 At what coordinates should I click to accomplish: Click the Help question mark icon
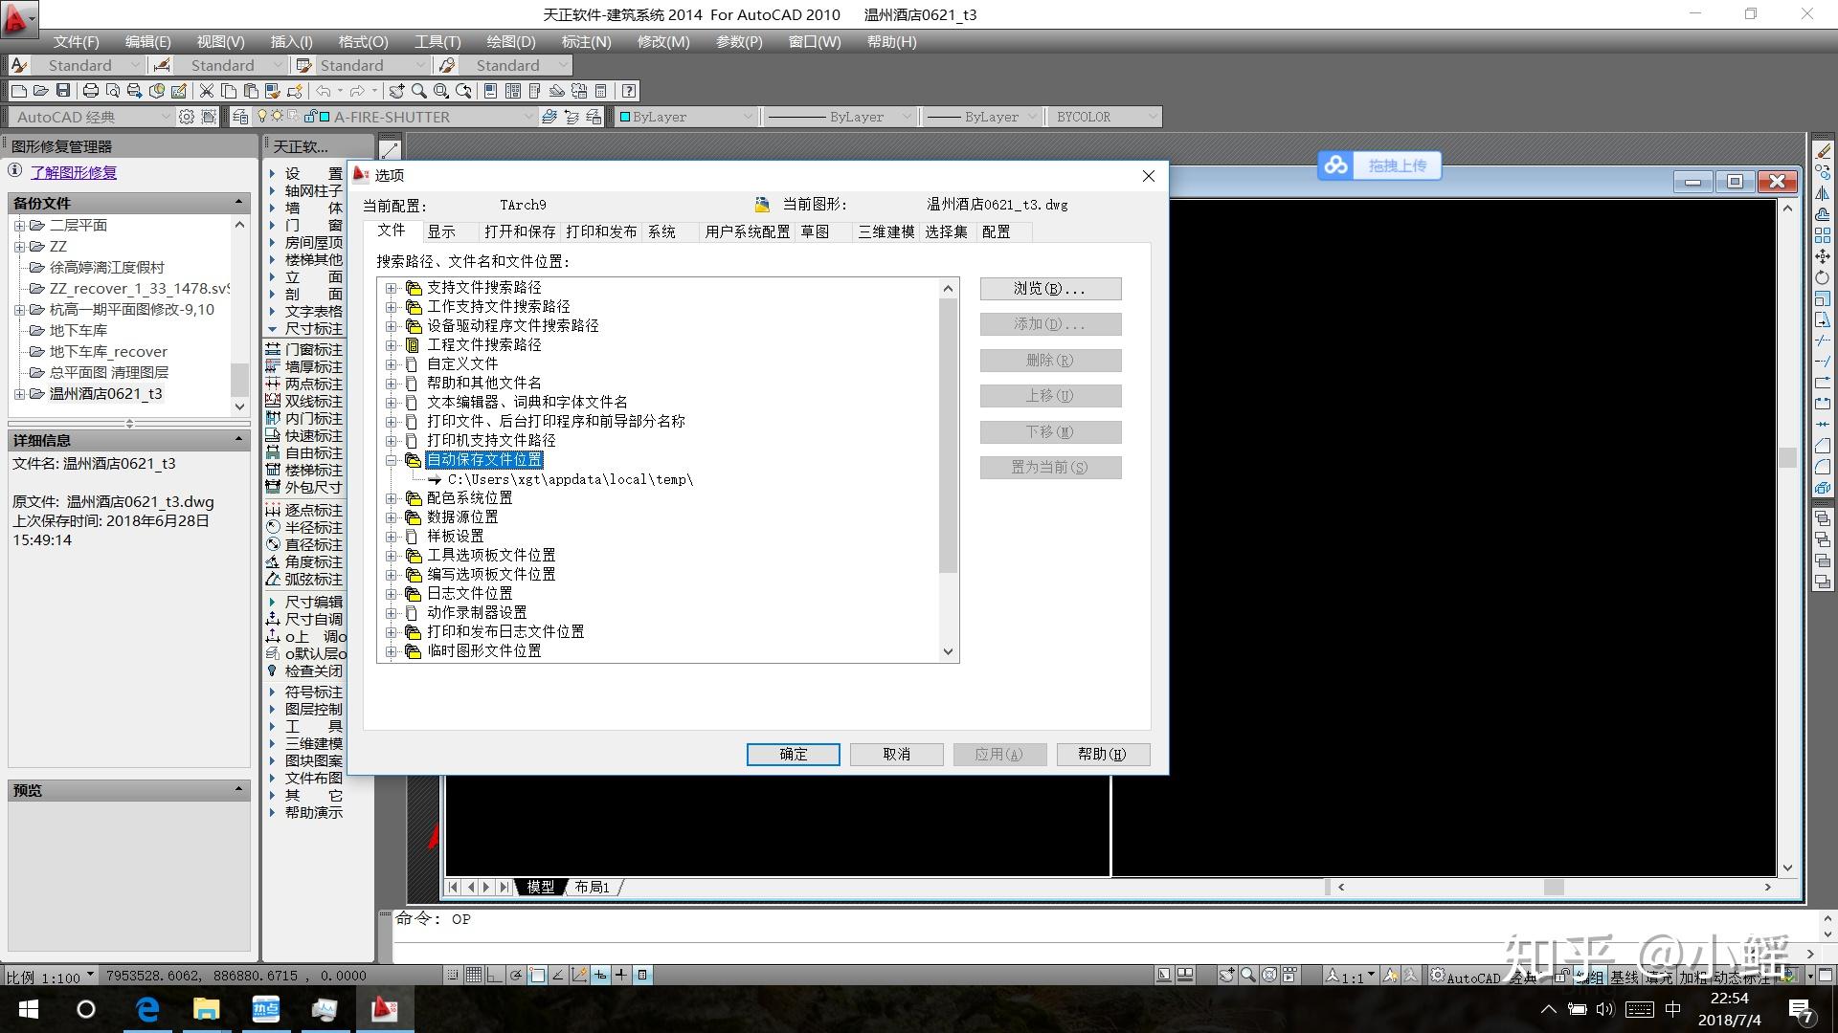628,91
